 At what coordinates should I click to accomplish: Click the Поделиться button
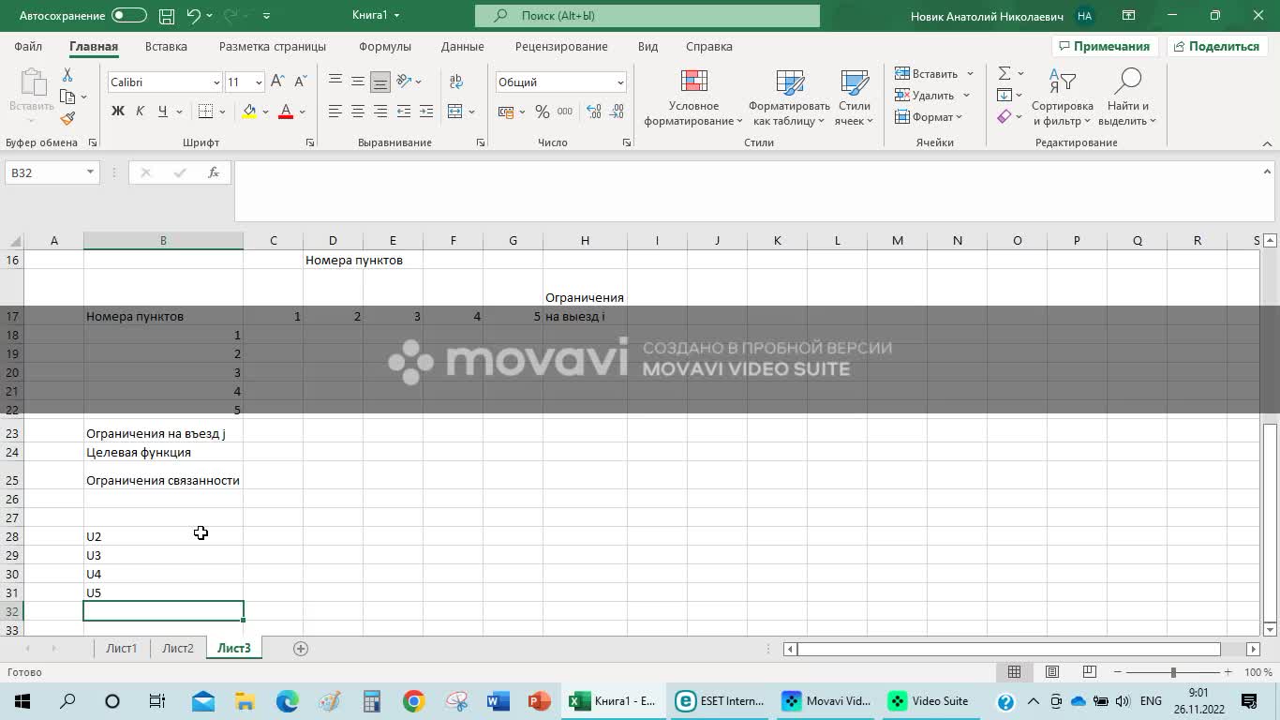[1216, 46]
